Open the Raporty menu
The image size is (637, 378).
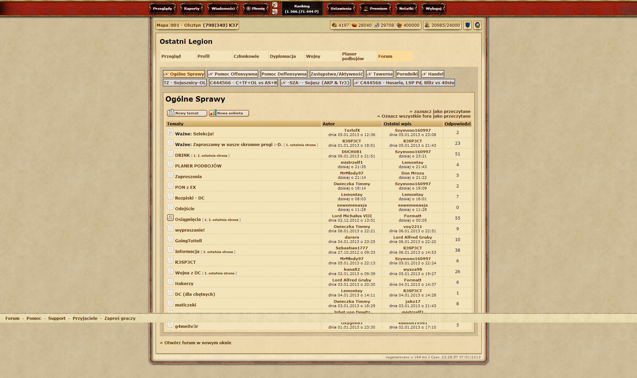tap(191, 9)
